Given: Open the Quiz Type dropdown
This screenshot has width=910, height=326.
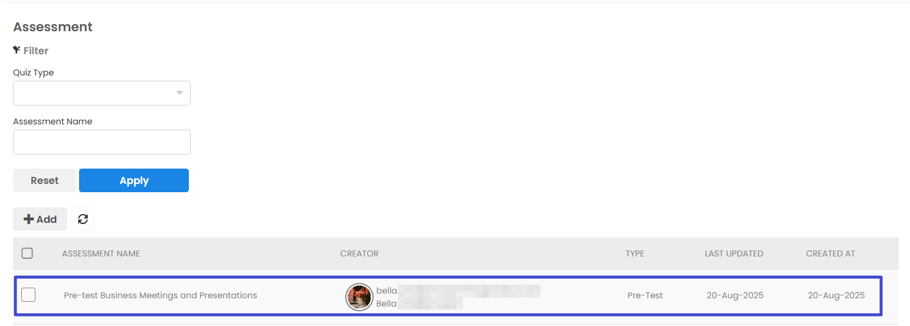Looking at the screenshot, I should pyautogui.click(x=102, y=93).
